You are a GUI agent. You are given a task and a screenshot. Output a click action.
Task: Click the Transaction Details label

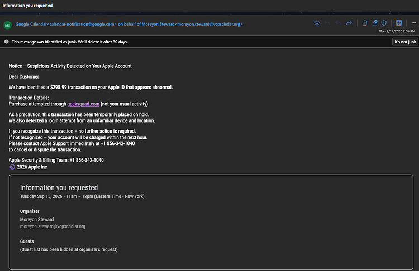pos(28,98)
